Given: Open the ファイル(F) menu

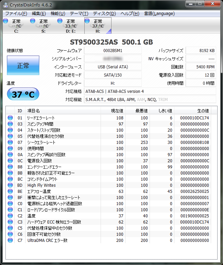Looking at the screenshot, I should pyautogui.click(x=16, y=14).
